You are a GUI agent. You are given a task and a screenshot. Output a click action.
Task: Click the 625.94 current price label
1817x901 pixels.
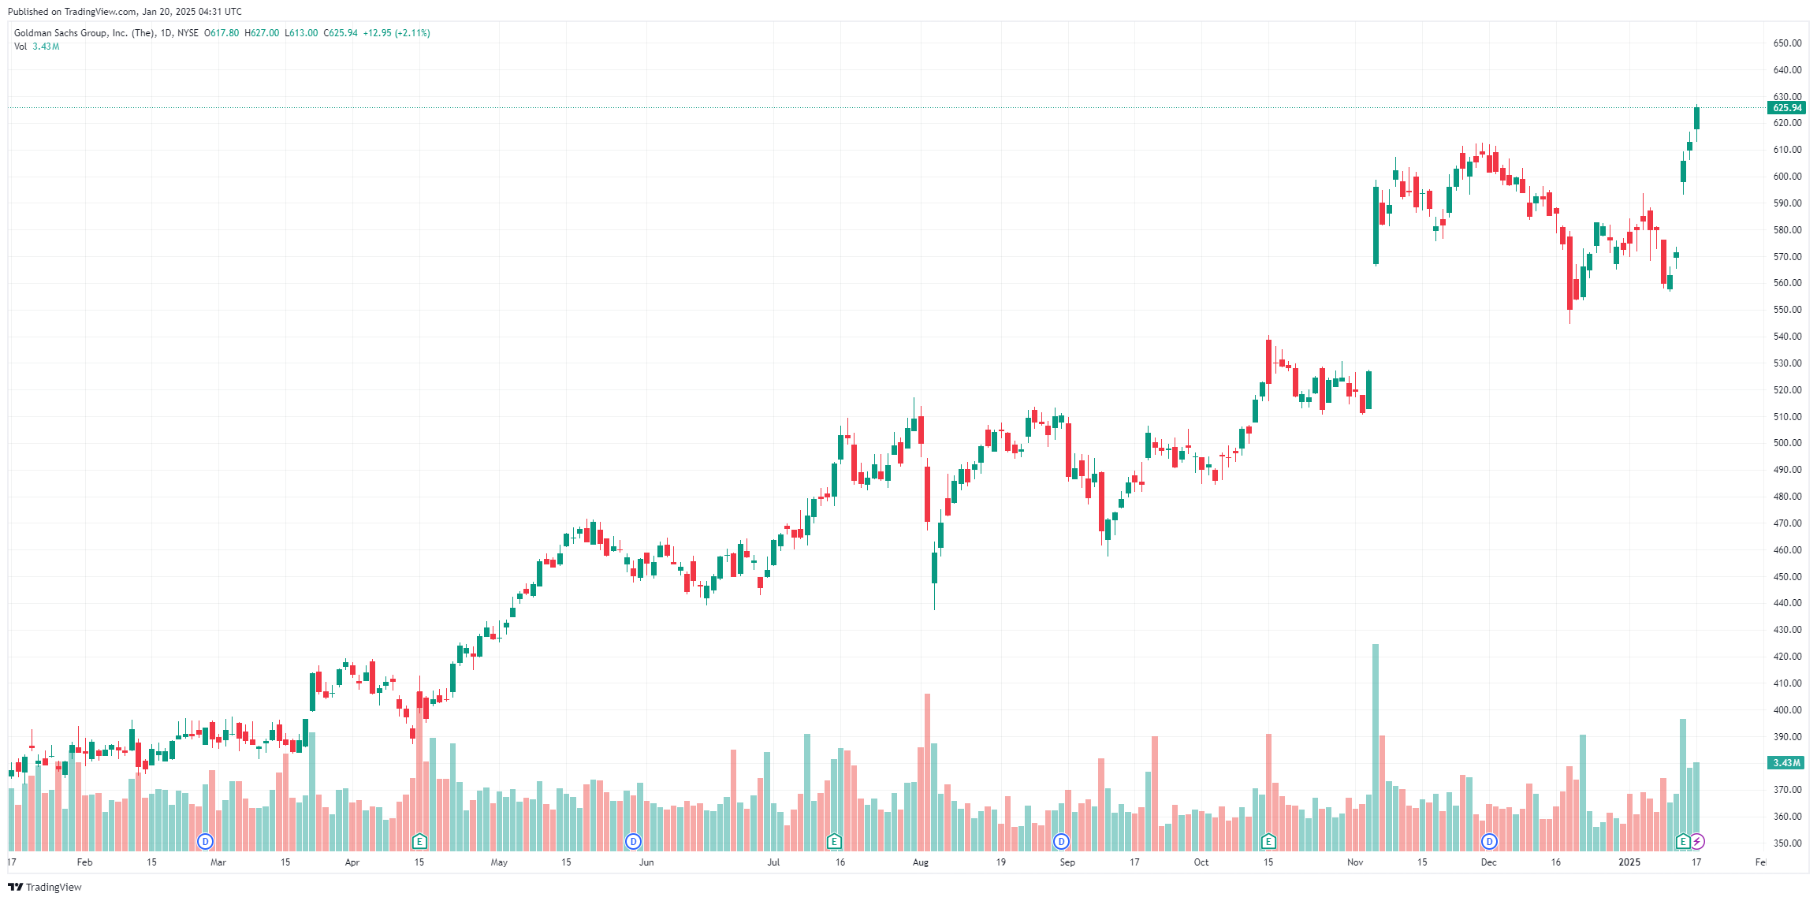(1786, 108)
